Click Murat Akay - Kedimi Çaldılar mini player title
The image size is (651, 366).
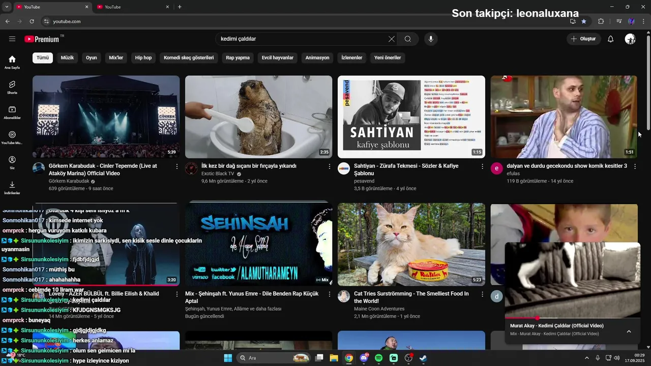pyautogui.click(x=557, y=326)
